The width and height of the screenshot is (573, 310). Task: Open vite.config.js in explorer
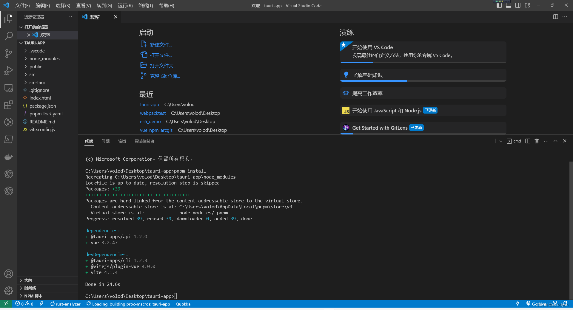click(48, 130)
